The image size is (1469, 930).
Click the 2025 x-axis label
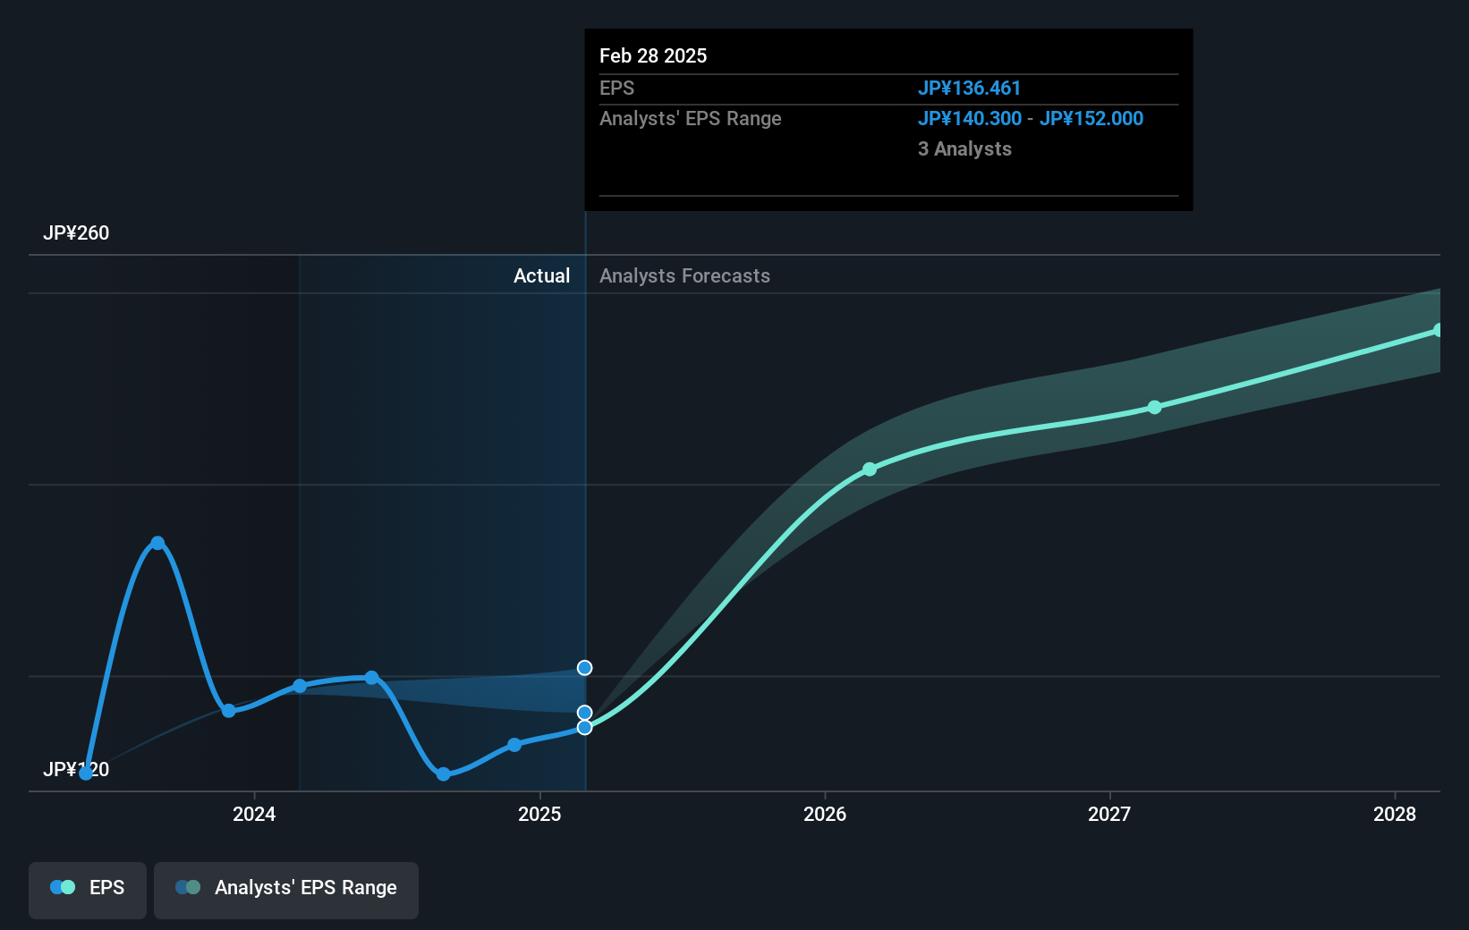click(539, 814)
